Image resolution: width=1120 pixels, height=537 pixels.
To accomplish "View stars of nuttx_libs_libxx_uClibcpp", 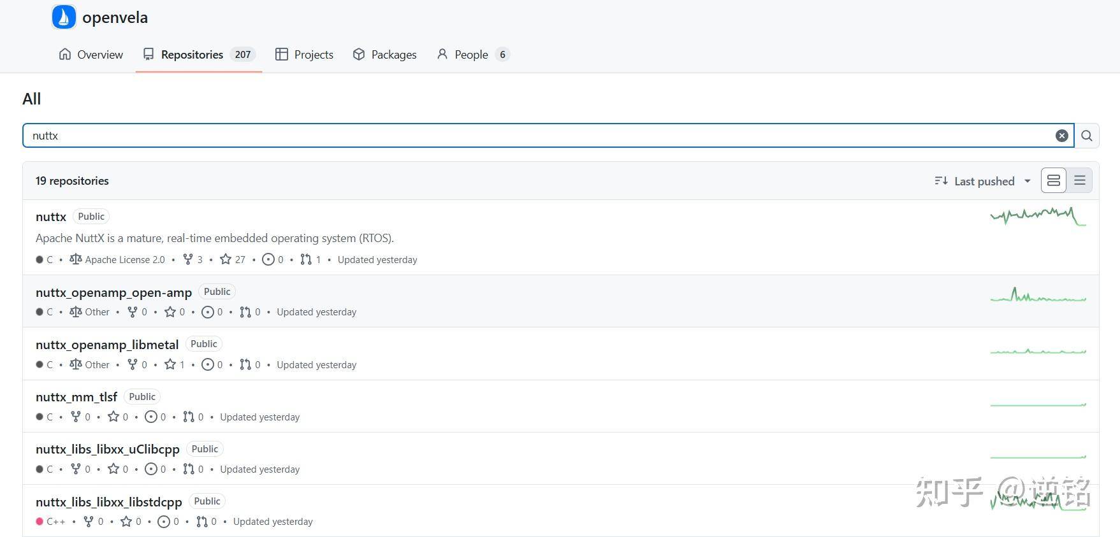I will point(118,469).
